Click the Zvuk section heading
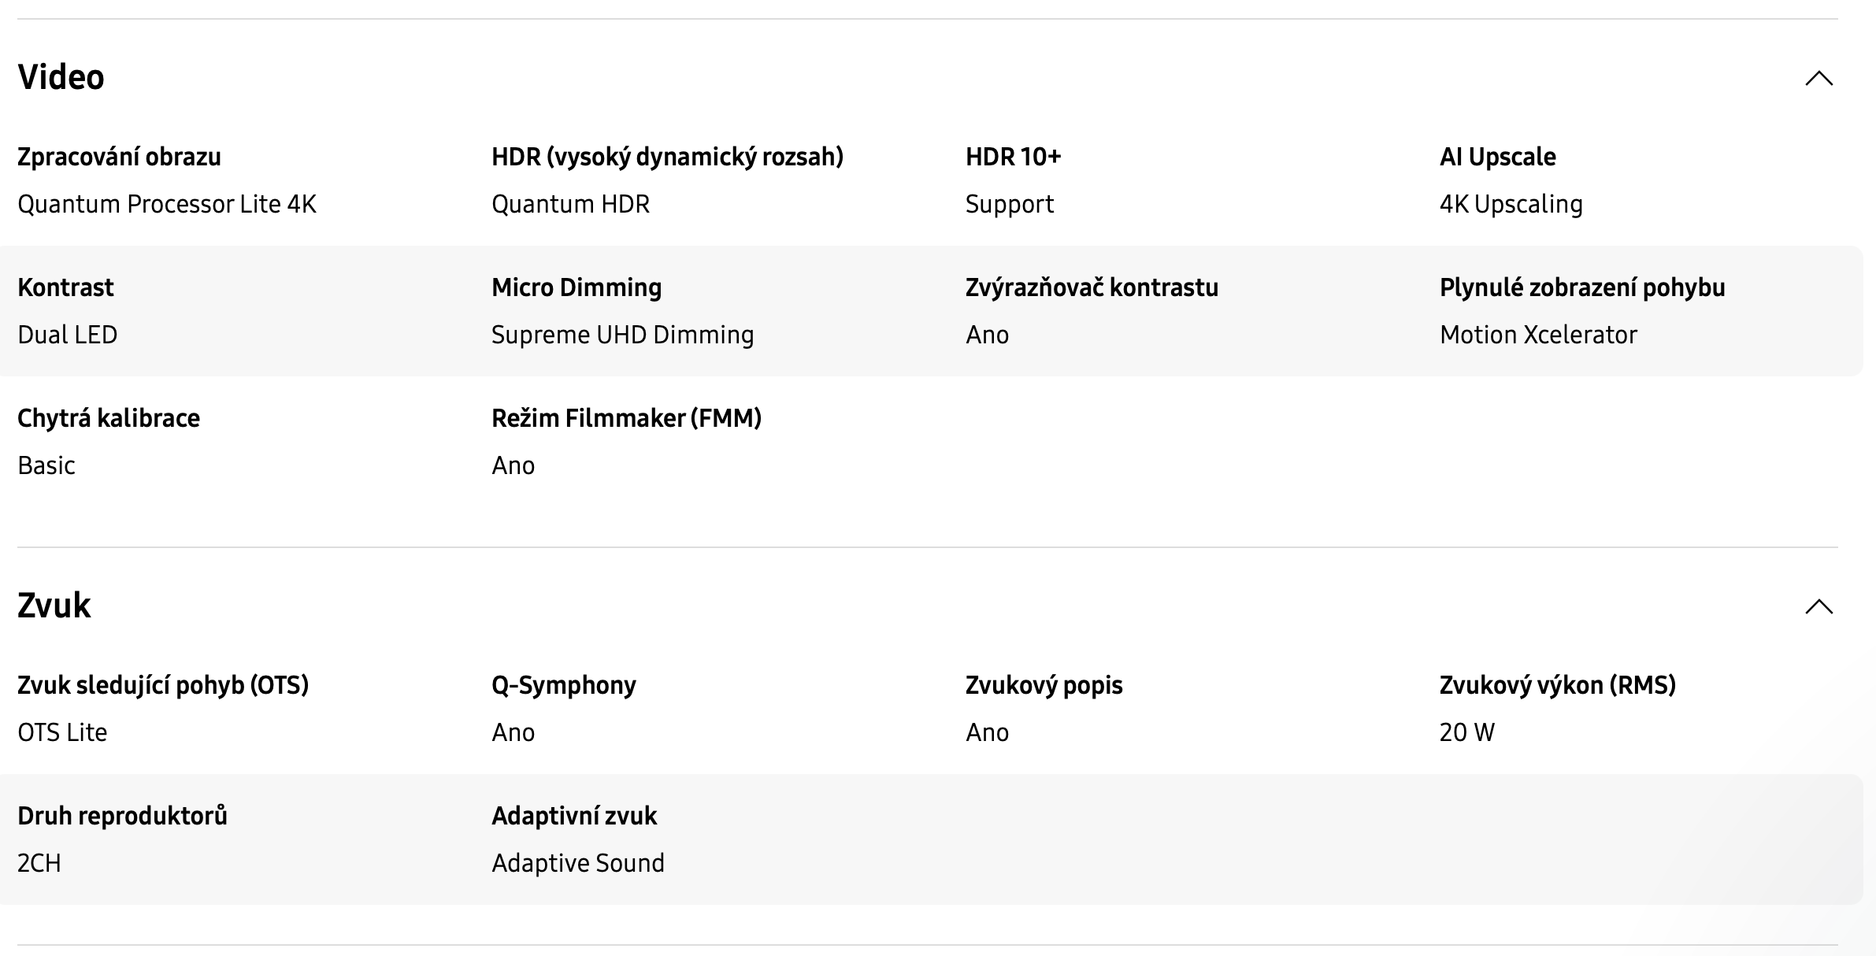The width and height of the screenshot is (1876, 956). tap(54, 606)
